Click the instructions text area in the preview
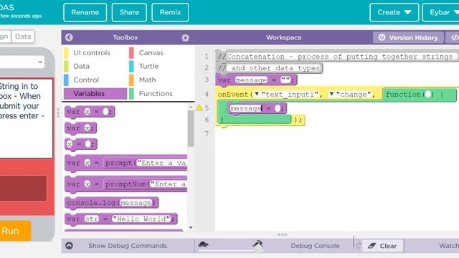 26,118
